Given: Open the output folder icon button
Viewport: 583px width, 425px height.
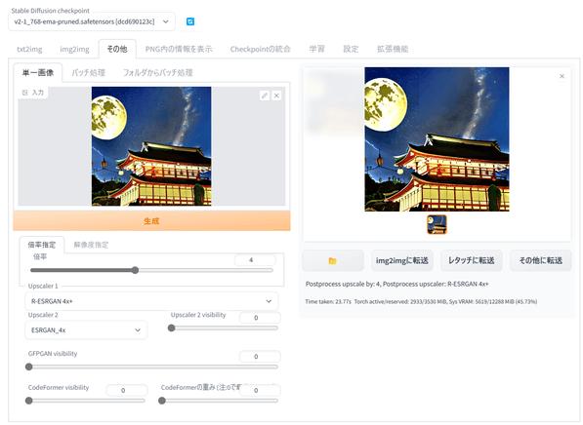Looking at the screenshot, I should point(333,260).
